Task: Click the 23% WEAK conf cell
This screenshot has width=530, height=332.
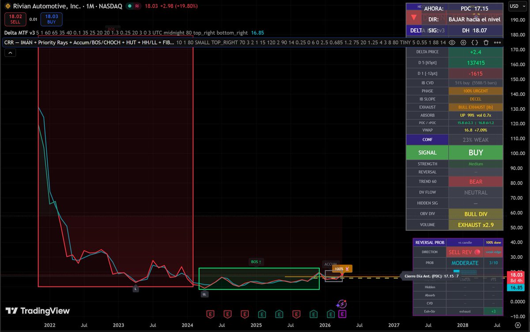Action: pos(475,140)
